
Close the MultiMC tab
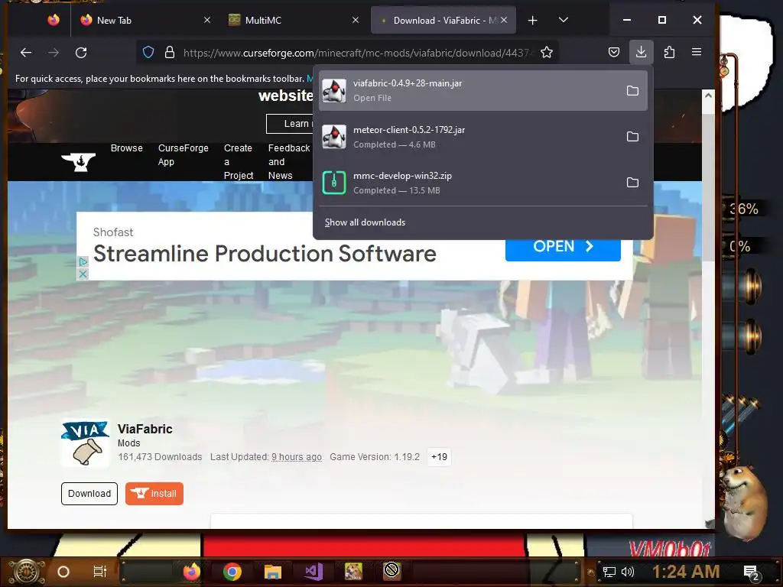(x=356, y=20)
